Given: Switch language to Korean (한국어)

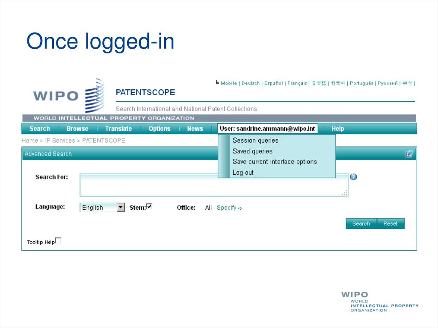Looking at the screenshot, I should pyautogui.click(x=338, y=83).
